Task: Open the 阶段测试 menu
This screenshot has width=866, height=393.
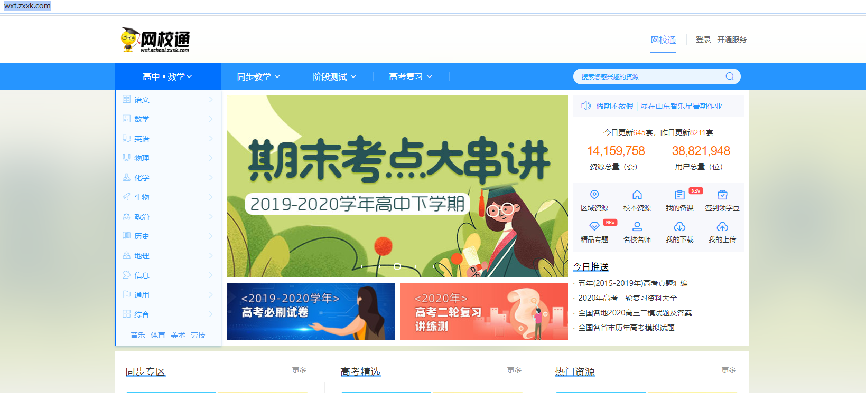Action: click(x=334, y=76)
